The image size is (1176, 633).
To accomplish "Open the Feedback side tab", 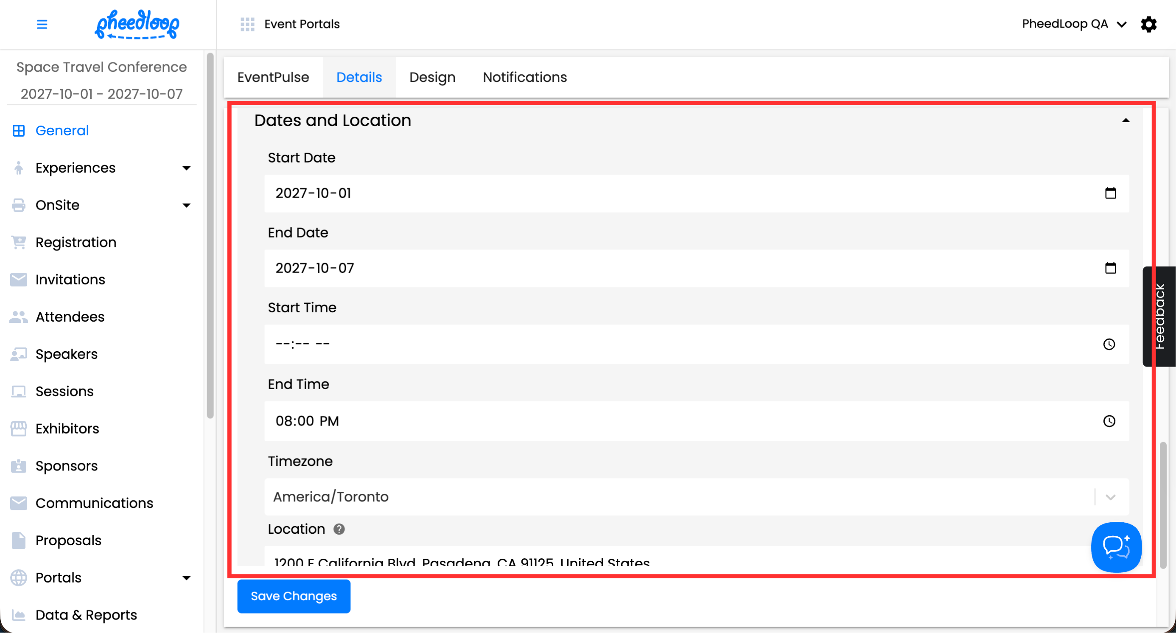I will tap(1159, 316).
